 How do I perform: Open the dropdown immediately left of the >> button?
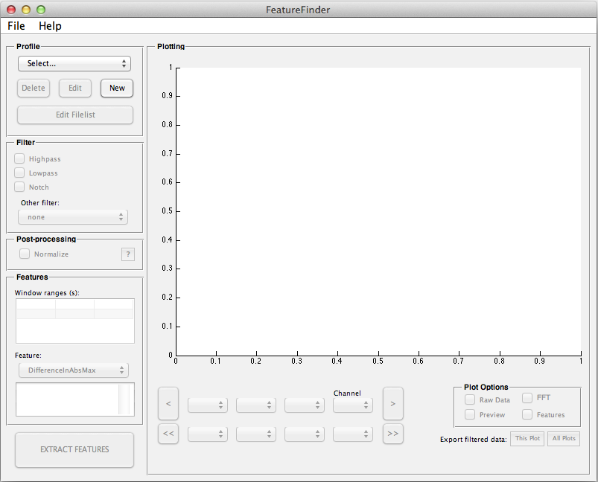353,434
